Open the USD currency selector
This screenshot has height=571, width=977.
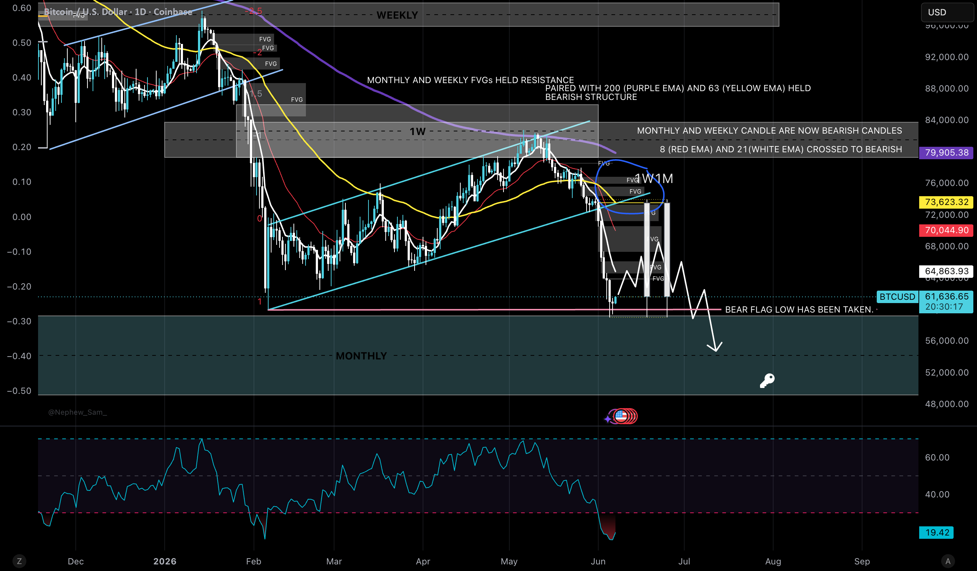[947, 12]
